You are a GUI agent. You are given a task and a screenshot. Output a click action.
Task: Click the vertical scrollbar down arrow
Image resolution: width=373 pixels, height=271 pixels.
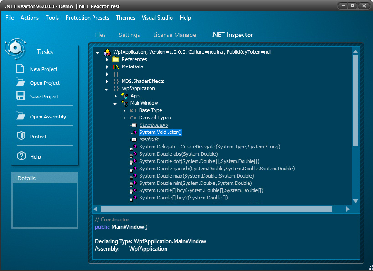[x=356, y=201]
